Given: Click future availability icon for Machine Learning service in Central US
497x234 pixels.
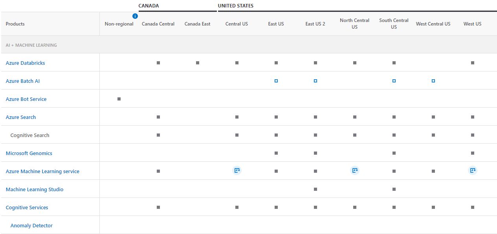Looking at the screenshot, I should click(x=237, y=170).
